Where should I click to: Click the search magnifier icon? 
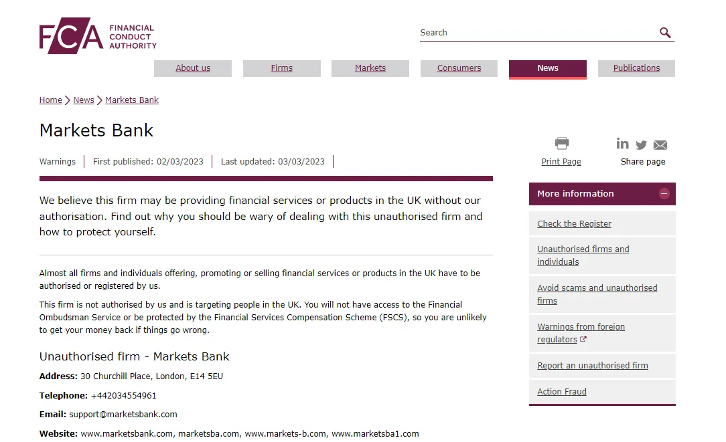[x=665, y=32]
